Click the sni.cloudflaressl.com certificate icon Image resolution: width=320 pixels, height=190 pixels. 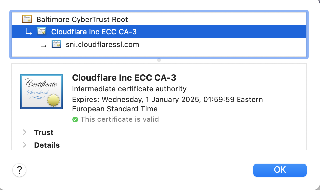click(56, 44)
